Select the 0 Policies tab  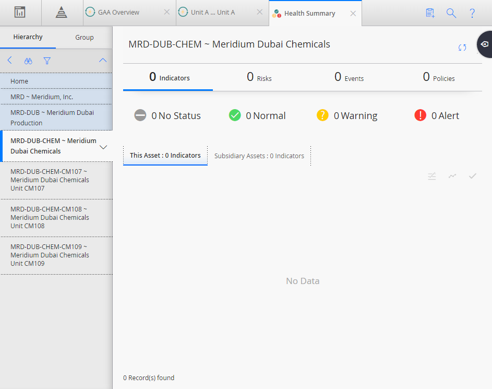point(439,77)
